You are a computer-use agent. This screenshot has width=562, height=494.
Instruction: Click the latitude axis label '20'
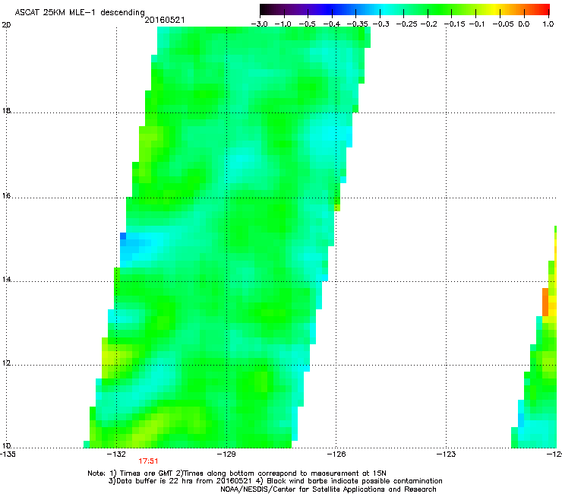[6, 25]
